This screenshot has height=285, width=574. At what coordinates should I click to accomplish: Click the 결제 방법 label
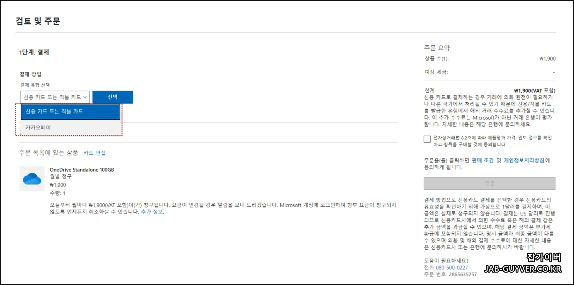31,74
